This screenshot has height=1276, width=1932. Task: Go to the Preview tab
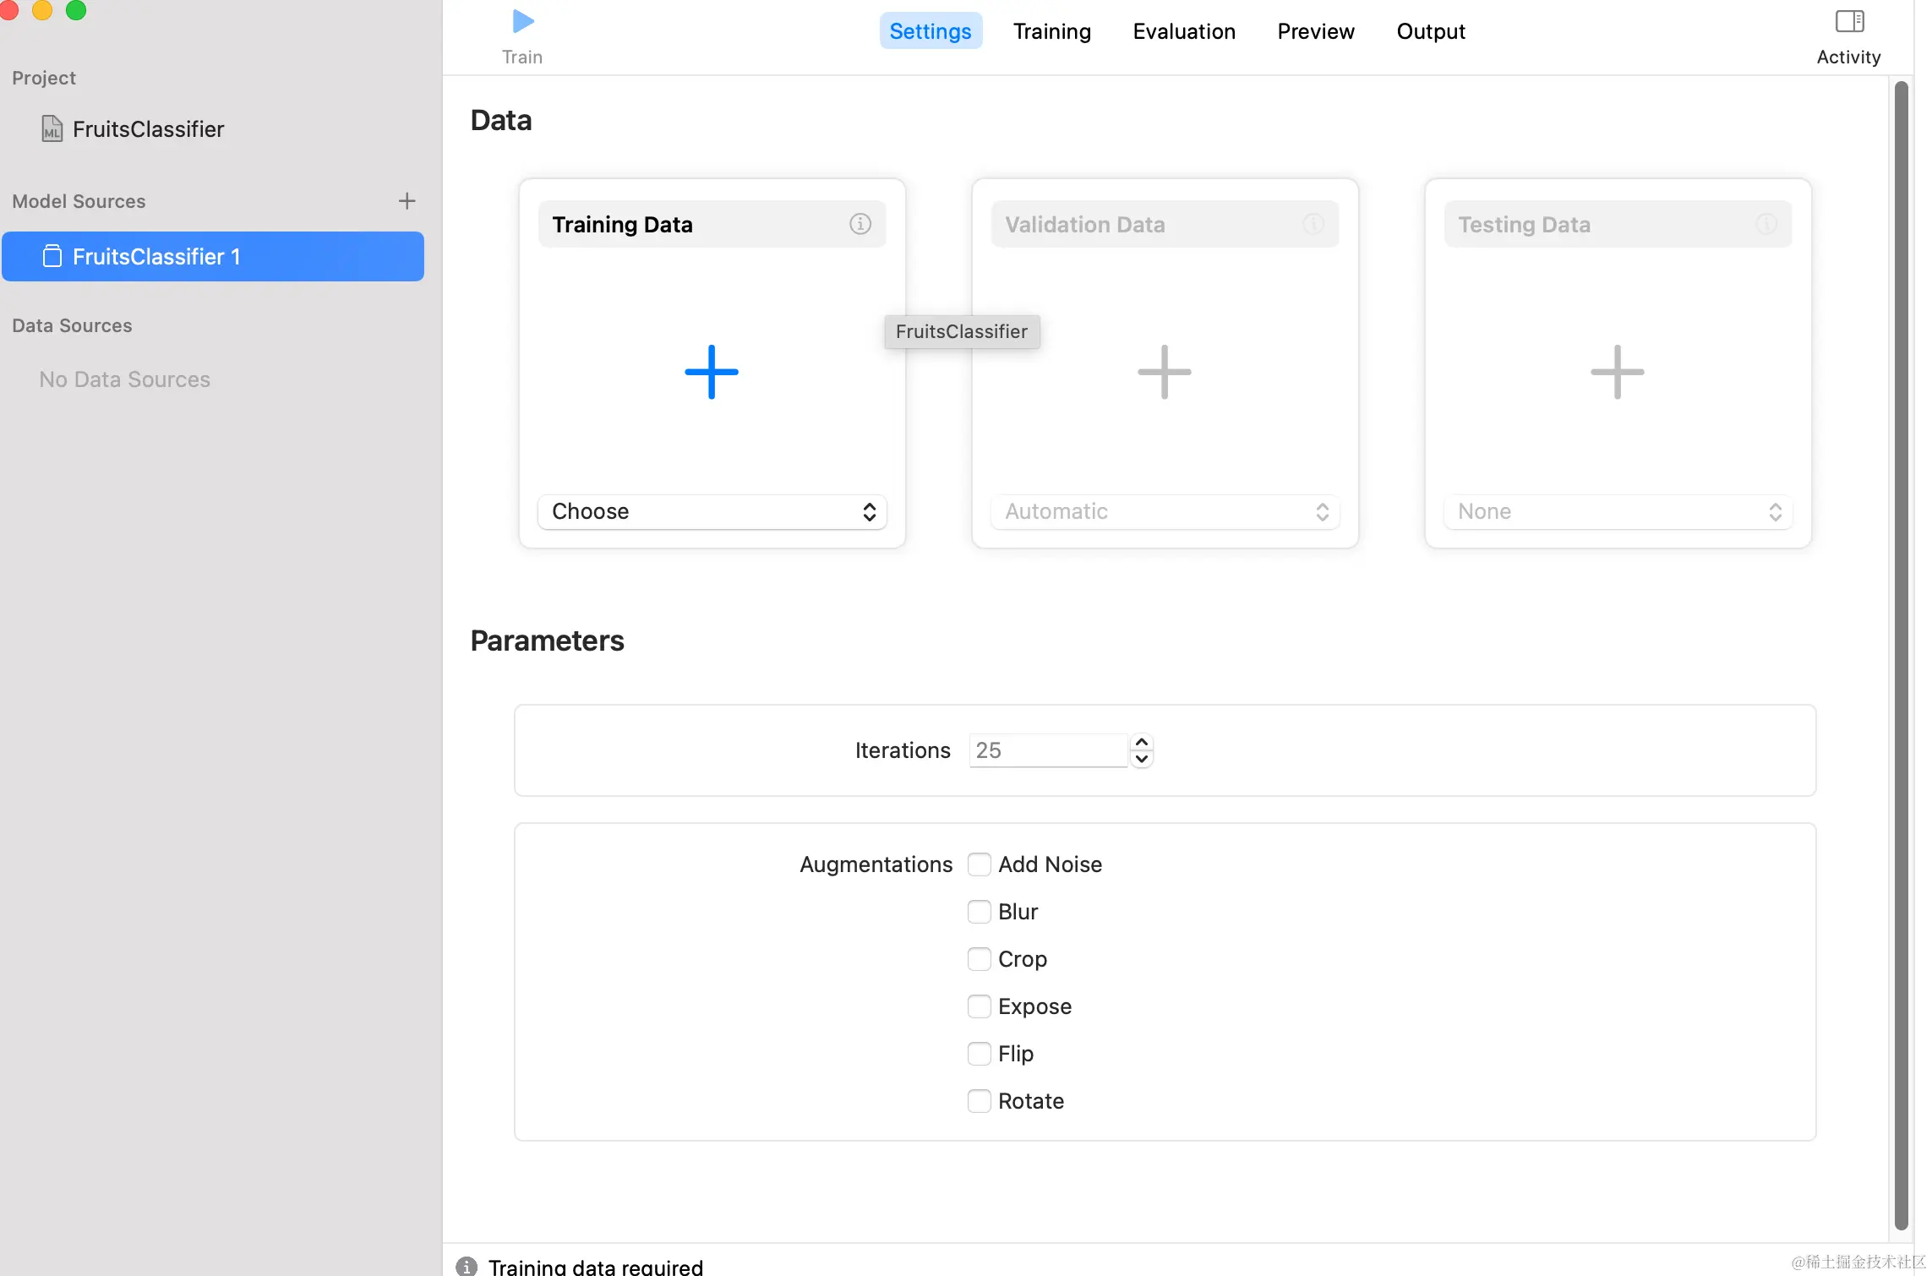(x=1315, y=31)
